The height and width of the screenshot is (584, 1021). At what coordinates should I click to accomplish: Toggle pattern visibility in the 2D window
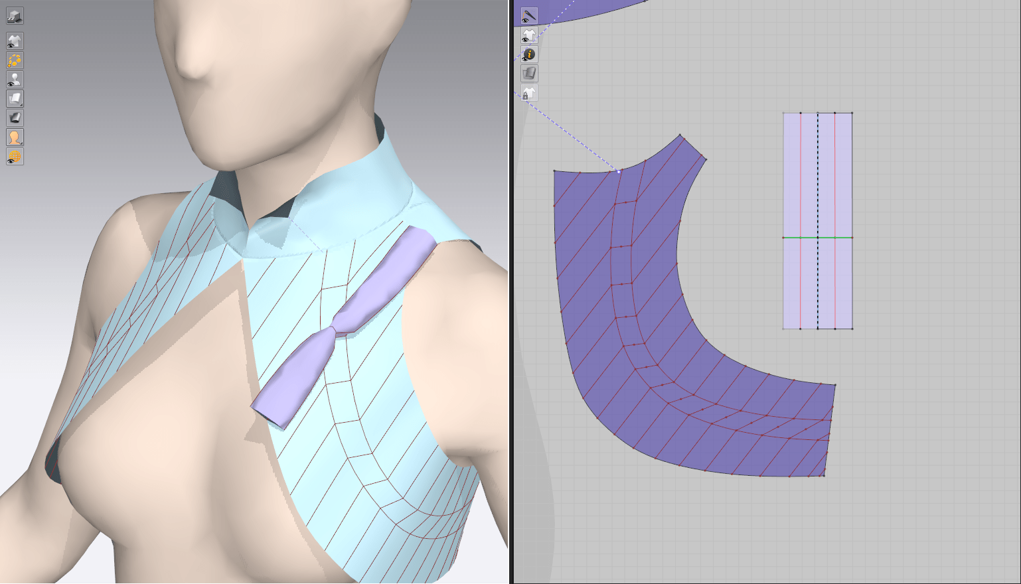529,35
